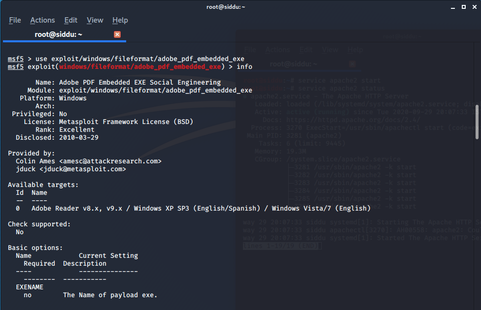Image resolution: width=481 pixels, height=310 pixels.
Task: Click 'jduck <jduck@metasploit.com>' line
Action: [x=71, y=169]
